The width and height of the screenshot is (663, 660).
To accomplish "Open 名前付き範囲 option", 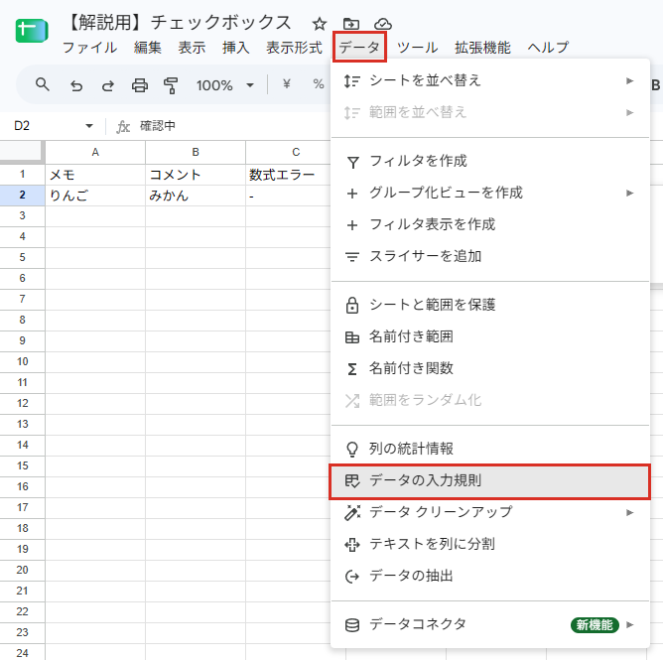I will (x=490, y=336).
